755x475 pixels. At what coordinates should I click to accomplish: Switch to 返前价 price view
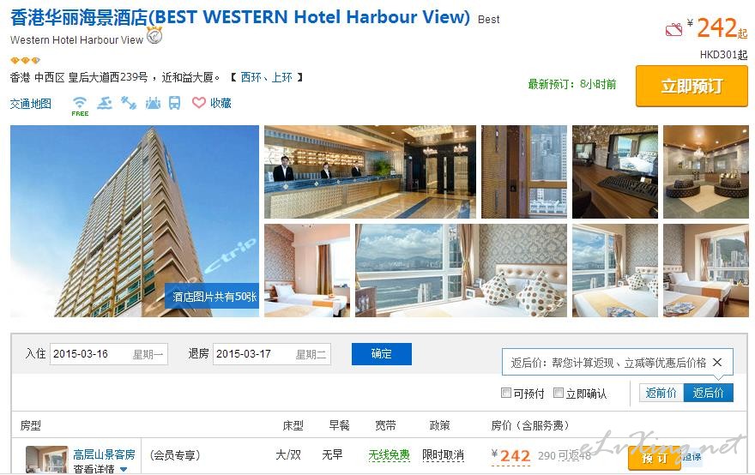click(x=661, y=393)
